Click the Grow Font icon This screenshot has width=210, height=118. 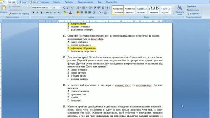pos(64,8)
